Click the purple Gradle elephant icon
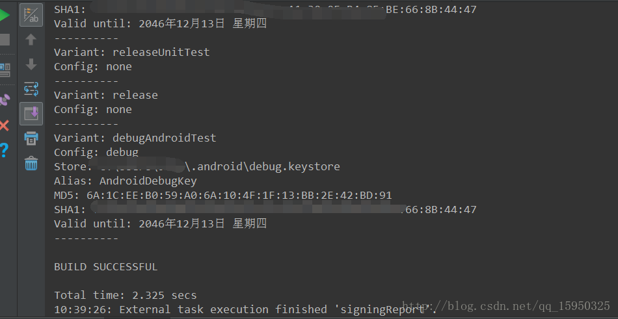The height and width of the screenshot is (319, 618). (5, 99)
